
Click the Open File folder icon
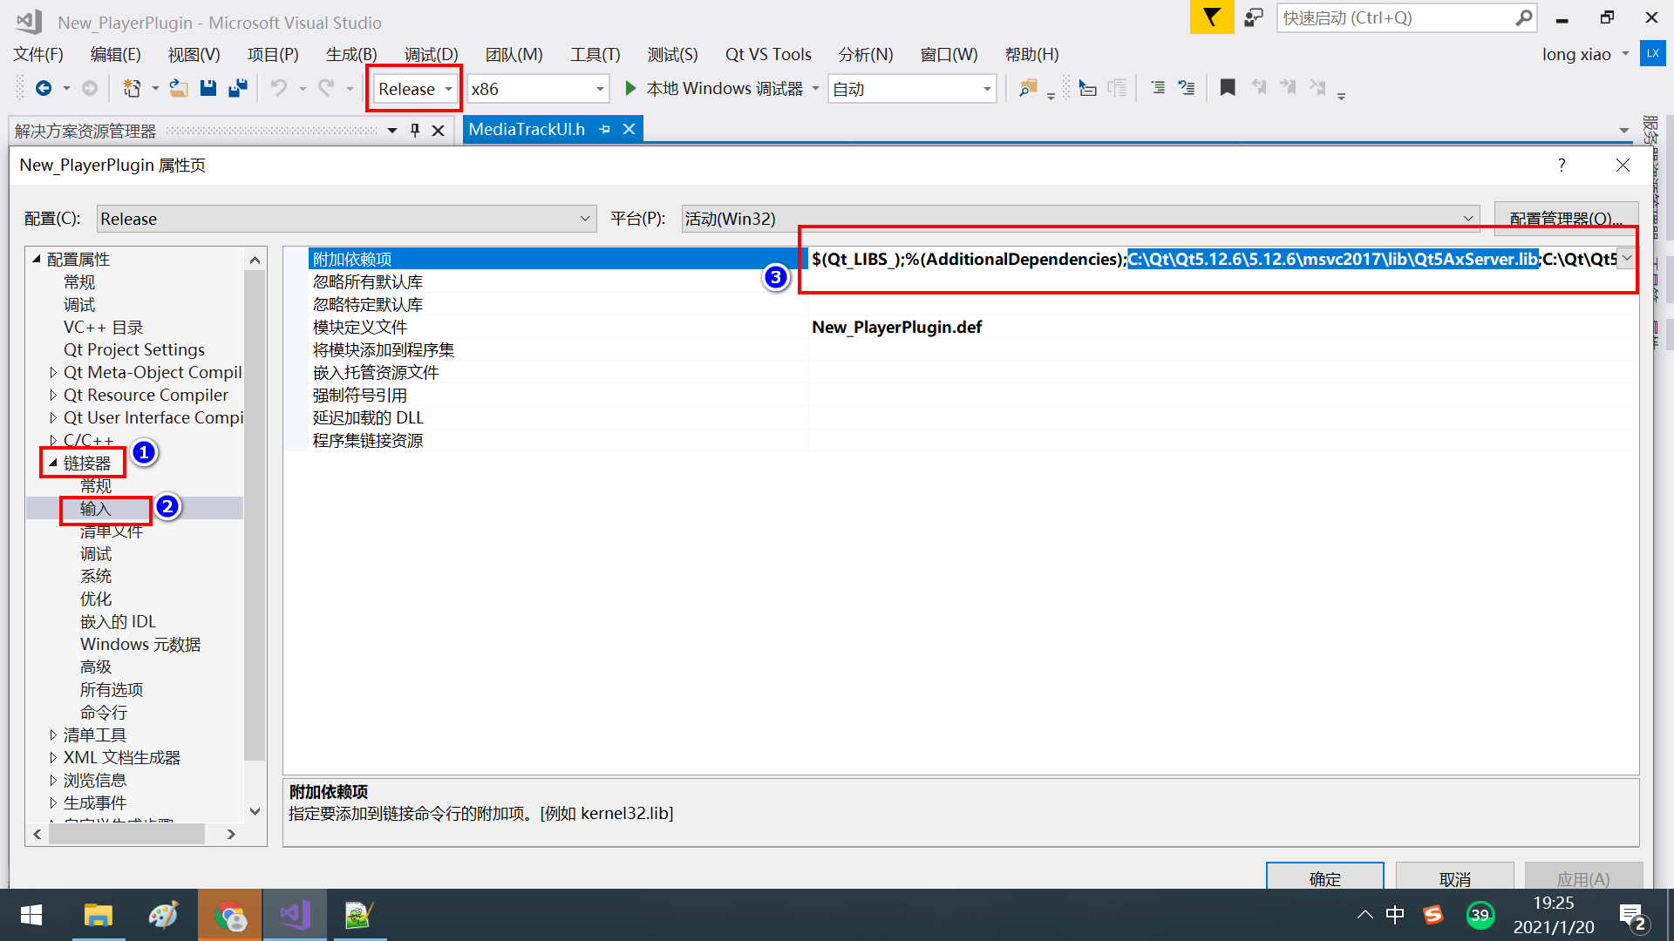(178, 88)
